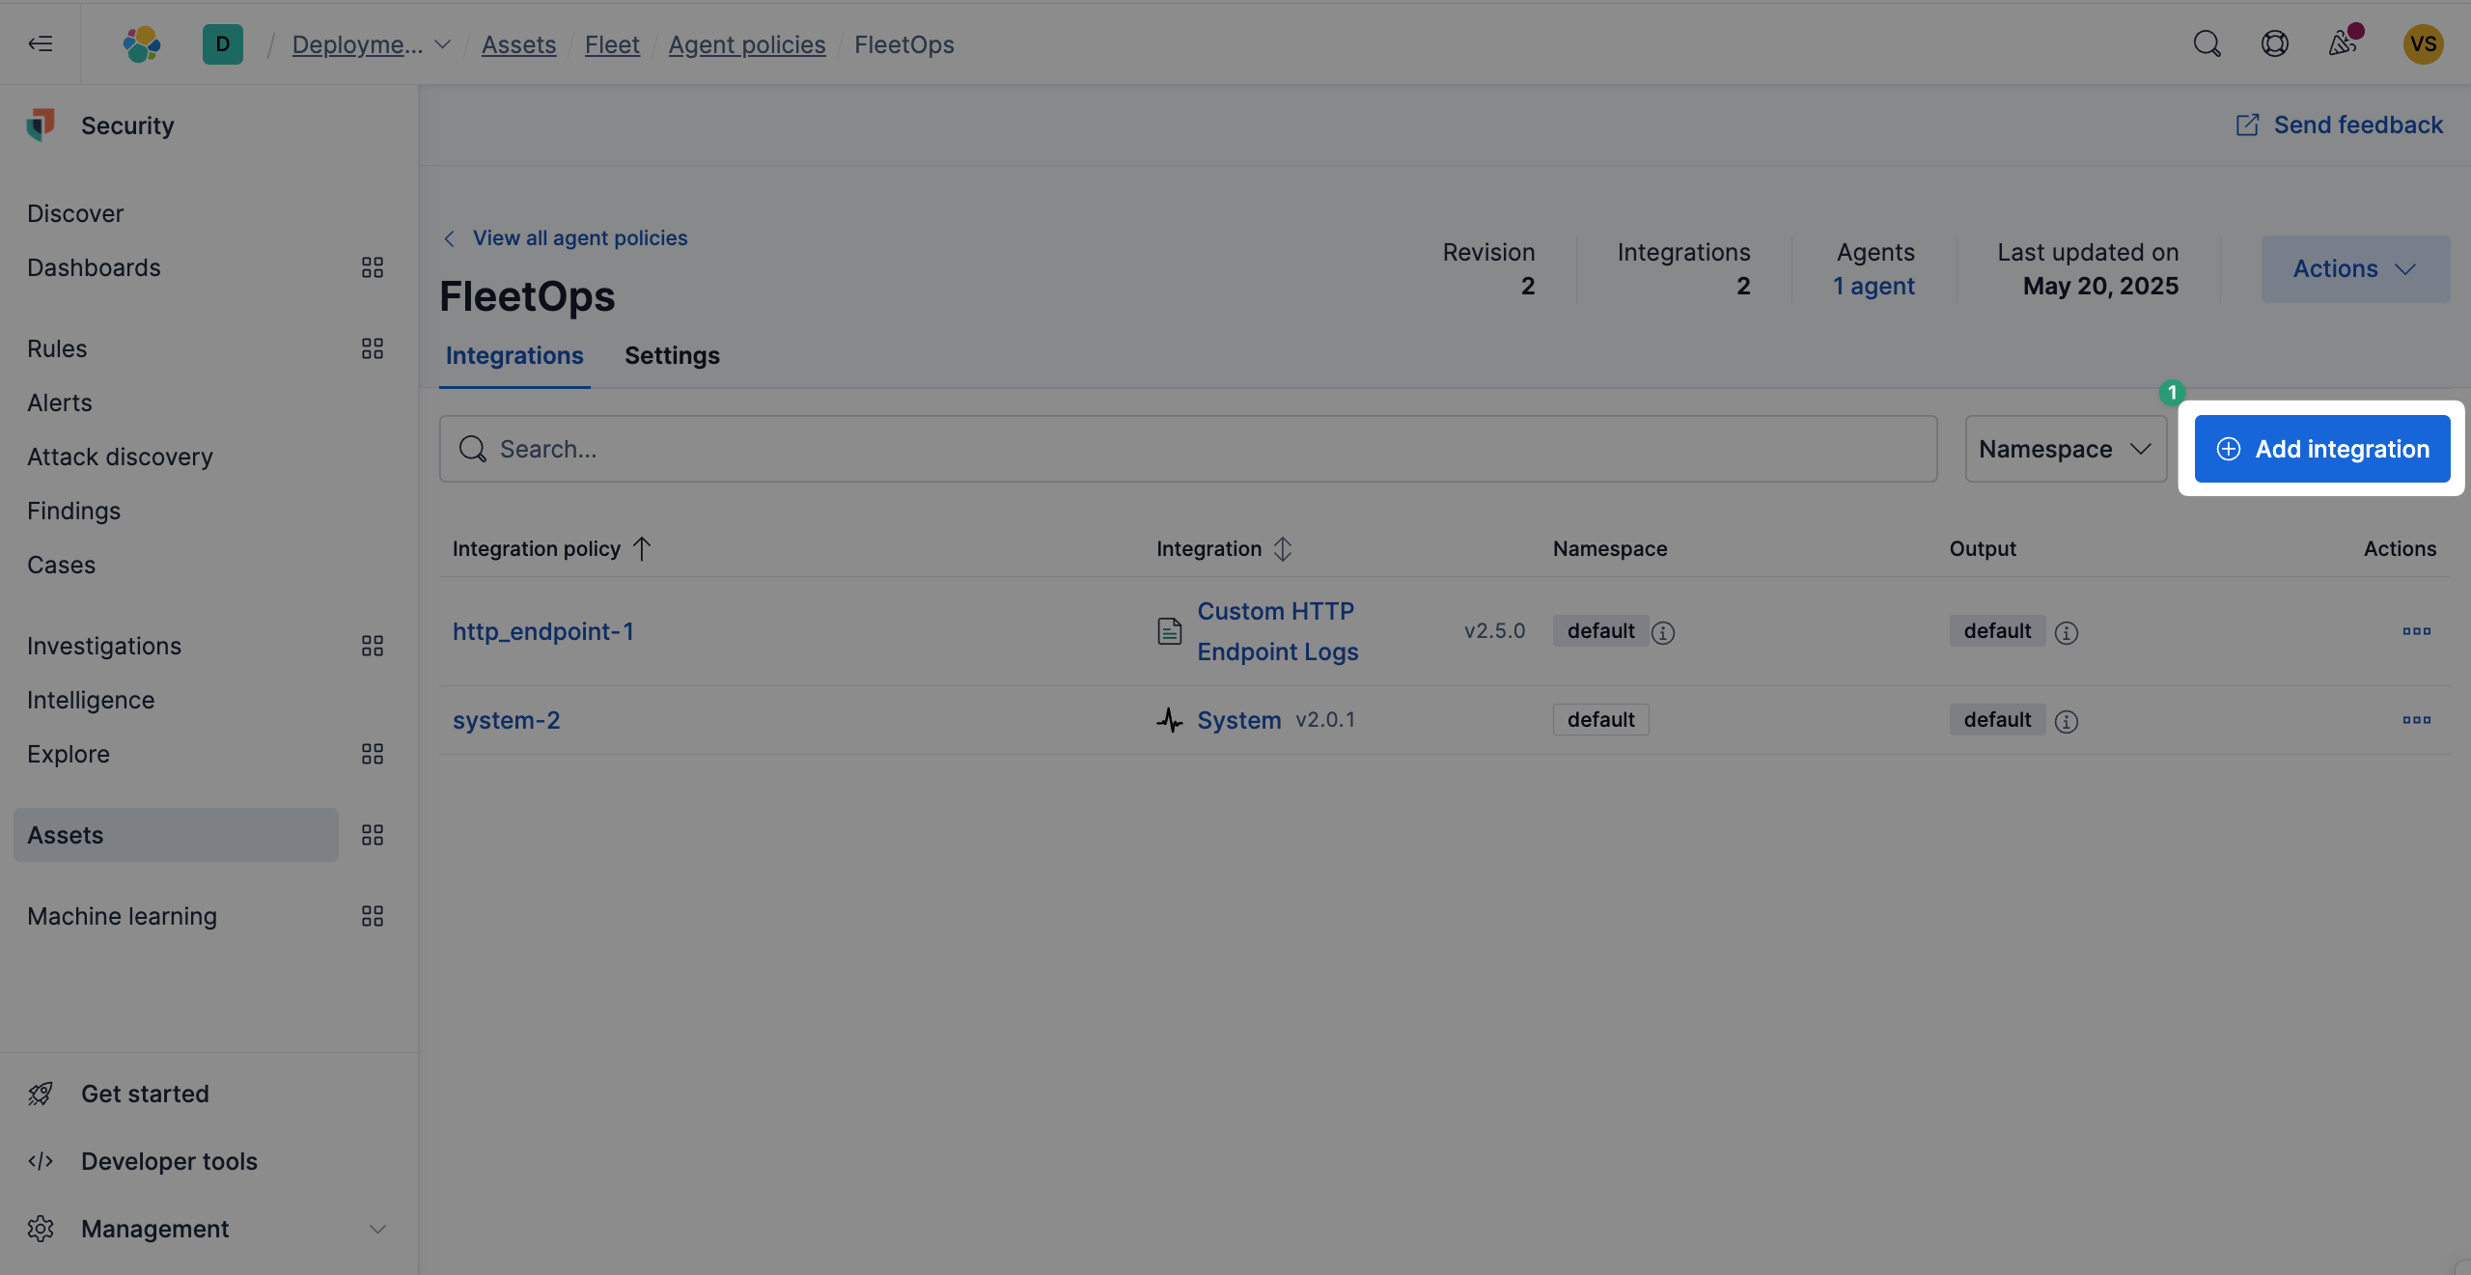Click the Get started rocket icon
Image resolution: width=2471 pixels, height=1275 pixels.
41,1094
